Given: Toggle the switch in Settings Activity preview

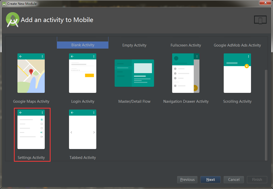Looking at the screenshot, I should point(42,132).
